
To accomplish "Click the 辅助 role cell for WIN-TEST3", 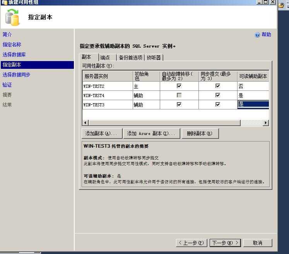I will [146, 105].
